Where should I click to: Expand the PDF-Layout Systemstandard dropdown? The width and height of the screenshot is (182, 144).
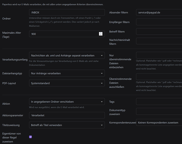point(67,83)
